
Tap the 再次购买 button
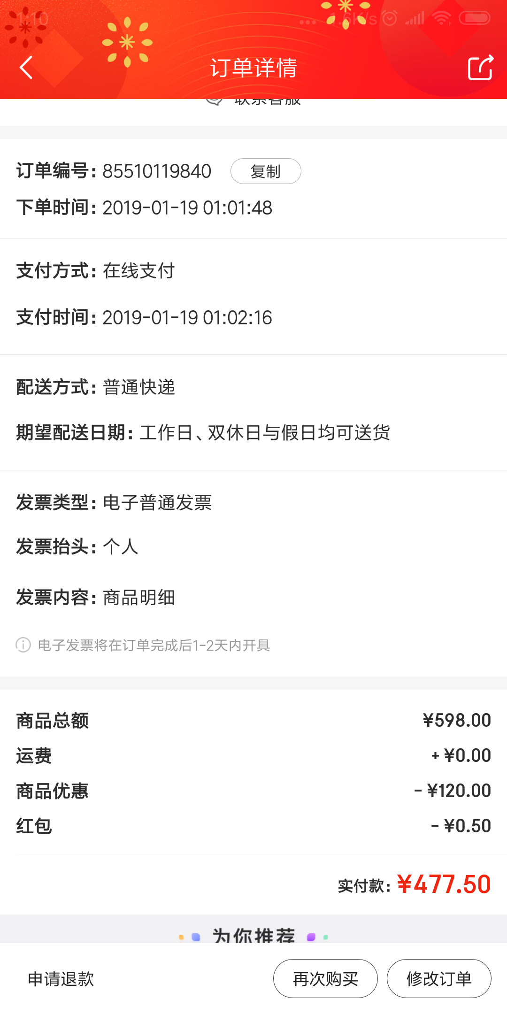[x=325, y=979]
